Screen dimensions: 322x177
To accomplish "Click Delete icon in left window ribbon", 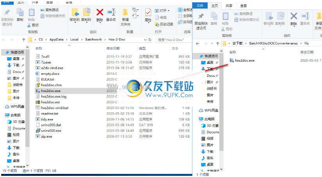I will (x=100, y=13).
